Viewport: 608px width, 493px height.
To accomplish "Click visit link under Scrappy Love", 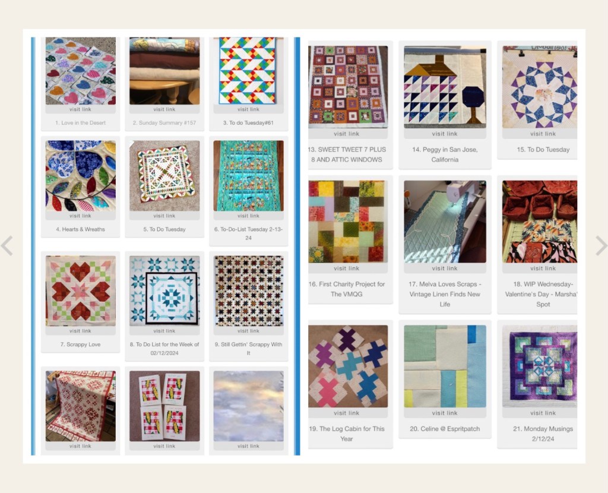I will 80,331.
